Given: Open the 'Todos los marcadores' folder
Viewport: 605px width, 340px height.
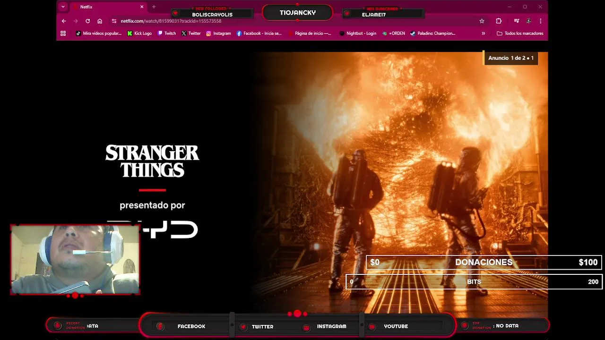Looking at the screenshot, I should pos(520,34).
